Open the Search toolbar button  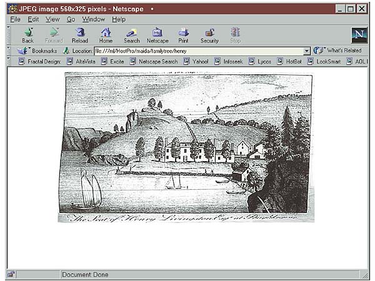(x=132, y=35)
